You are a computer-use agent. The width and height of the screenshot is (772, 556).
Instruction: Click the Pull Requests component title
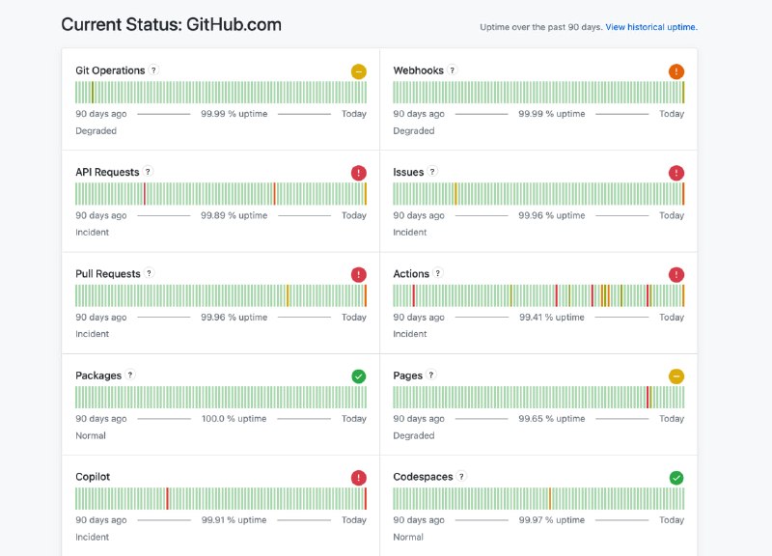tap(108, 274)
